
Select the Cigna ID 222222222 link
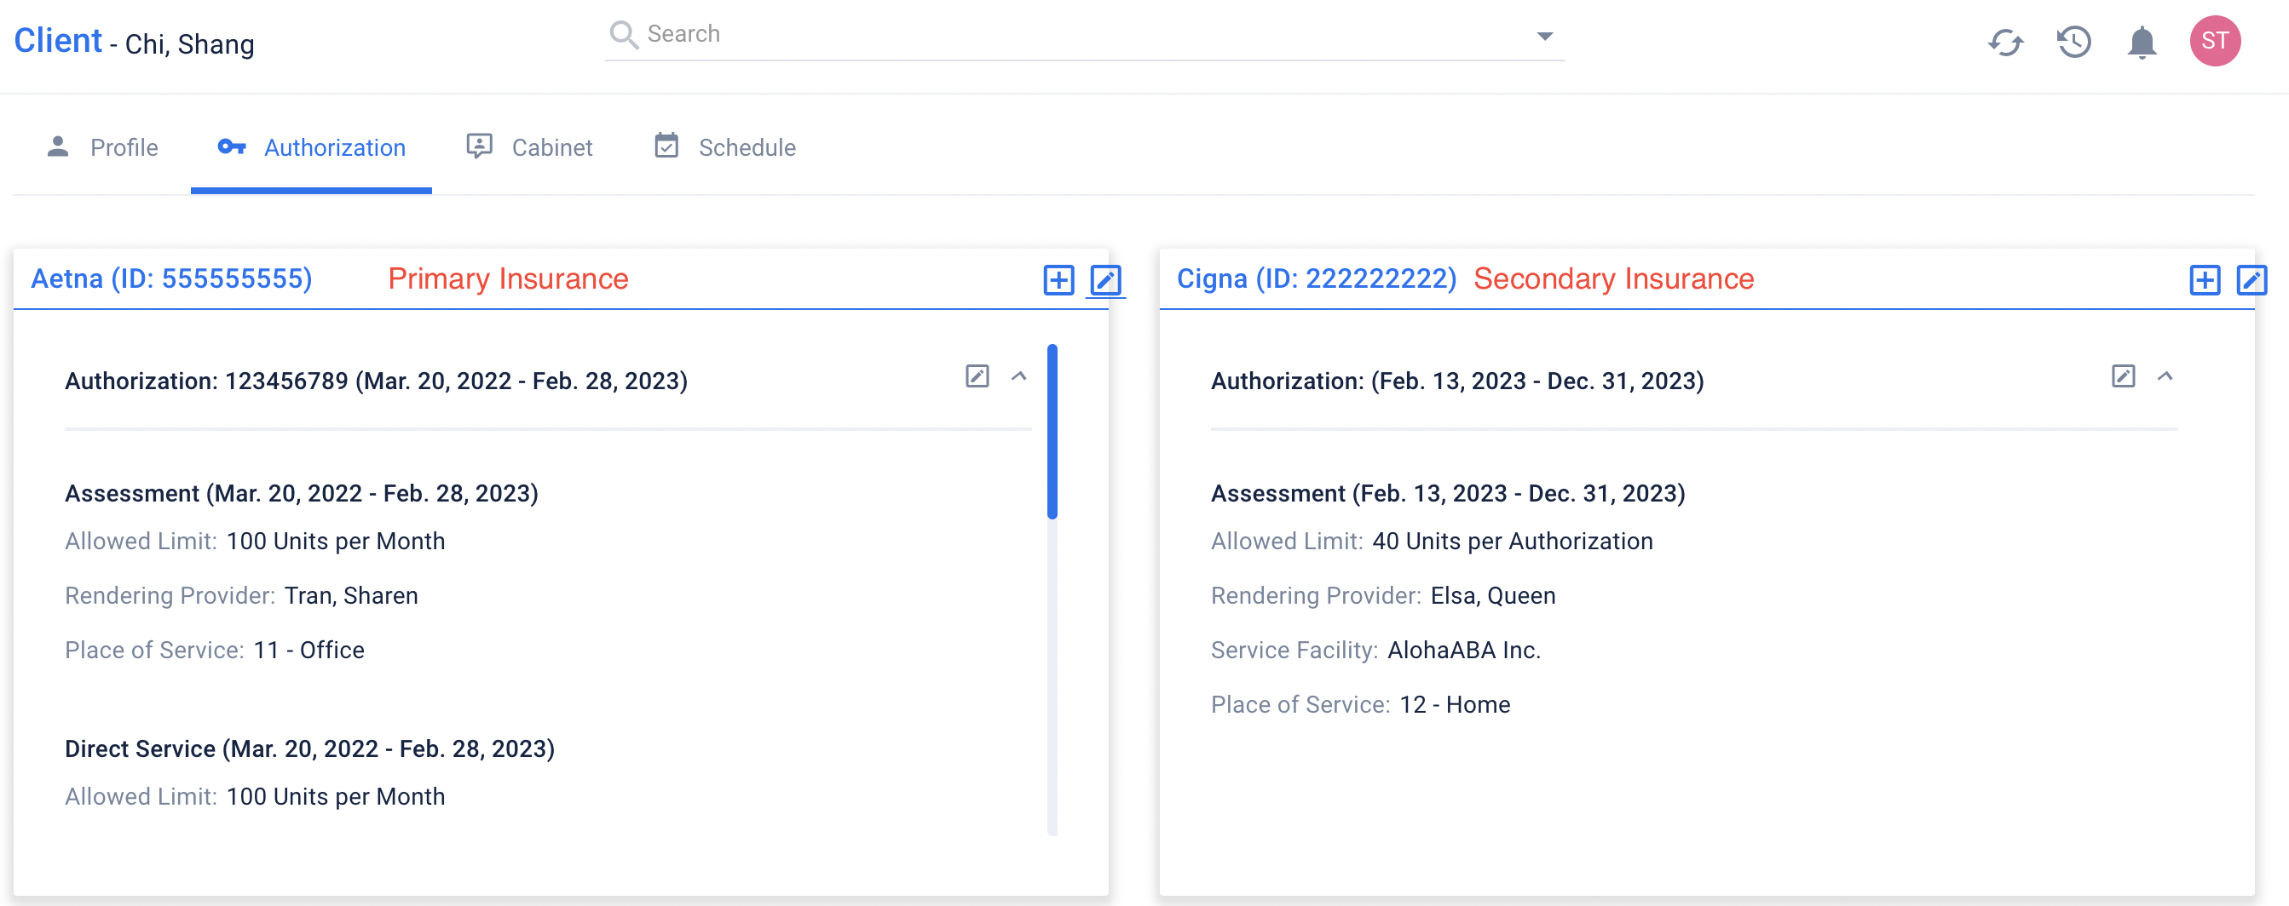click(x=1317, y=278)
